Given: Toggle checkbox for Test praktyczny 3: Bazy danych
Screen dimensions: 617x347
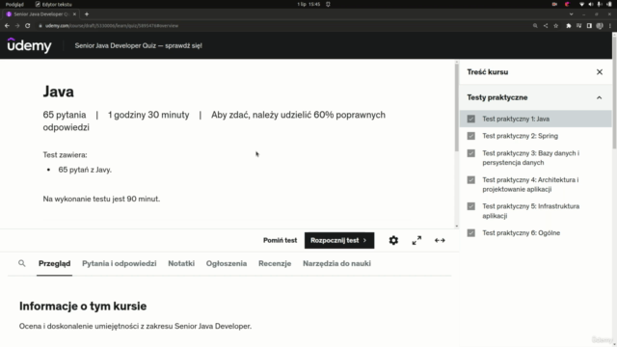Looking at the screenshot, I should pyautogui.click(x=471, y=153).
